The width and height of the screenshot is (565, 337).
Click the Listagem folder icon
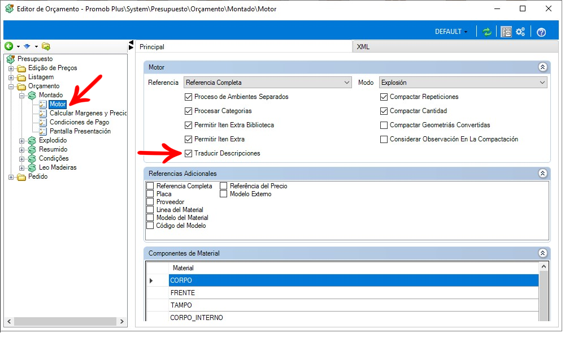21,77
